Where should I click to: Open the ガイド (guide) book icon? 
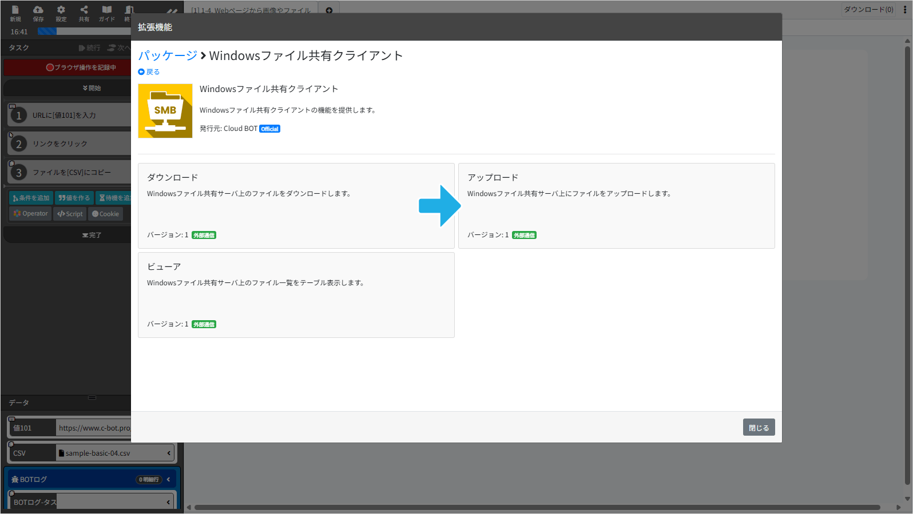coord(107,10)
